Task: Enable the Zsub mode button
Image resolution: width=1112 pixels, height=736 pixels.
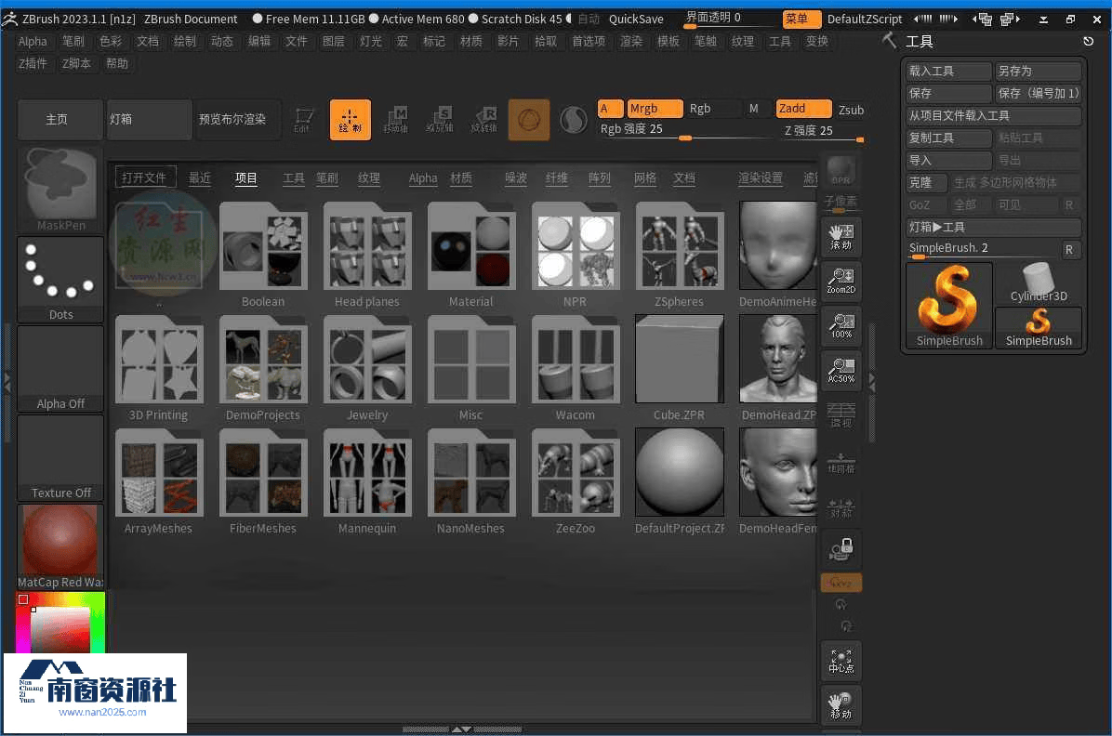Action: (851, 110)
